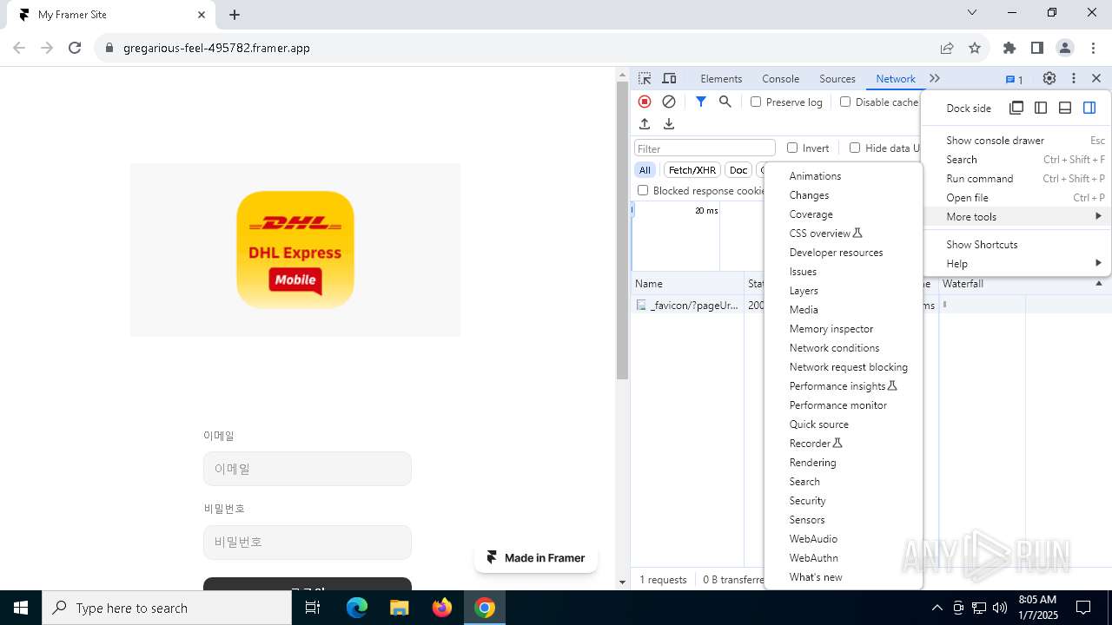Click the email input field

(308, 469)
